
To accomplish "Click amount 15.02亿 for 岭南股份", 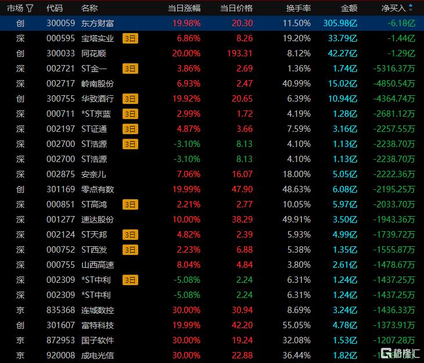I will [x=343, y=84].
